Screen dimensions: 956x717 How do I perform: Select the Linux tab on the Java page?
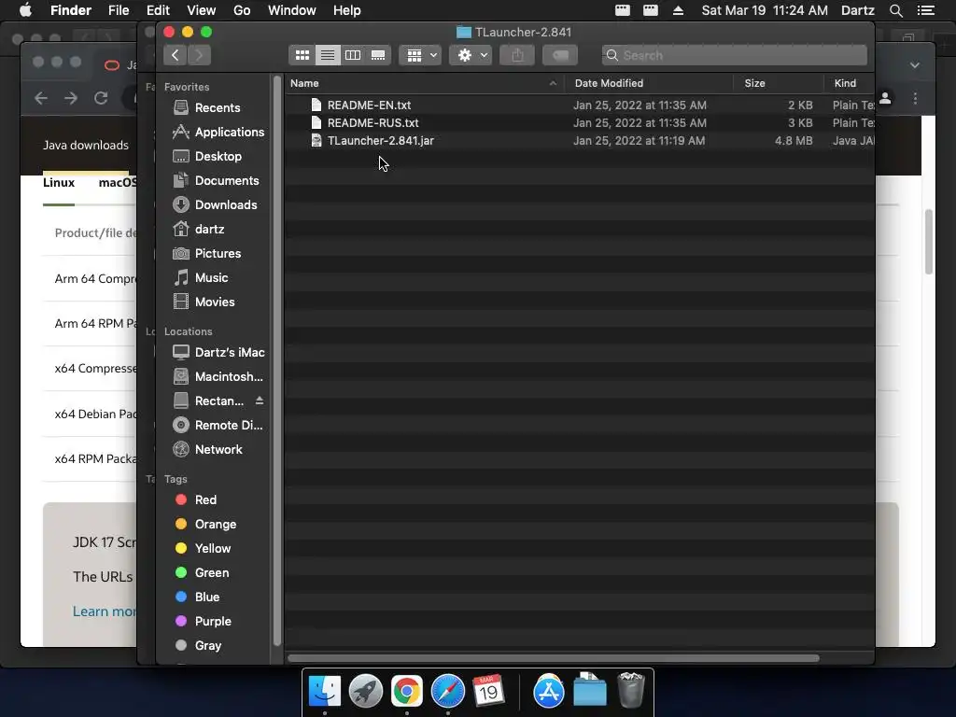tap(59, 183)
